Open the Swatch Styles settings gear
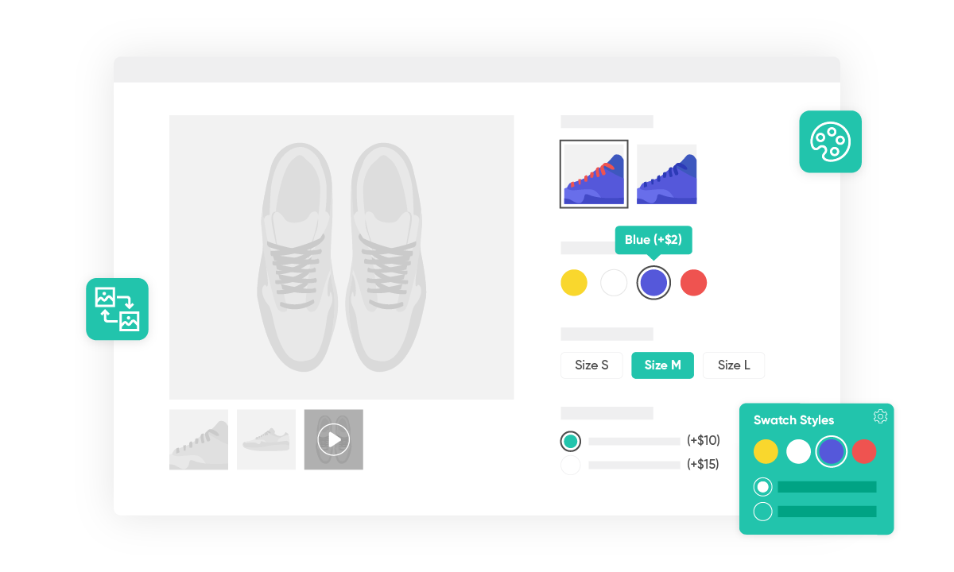Screen dimensions: 954x572 880,415
